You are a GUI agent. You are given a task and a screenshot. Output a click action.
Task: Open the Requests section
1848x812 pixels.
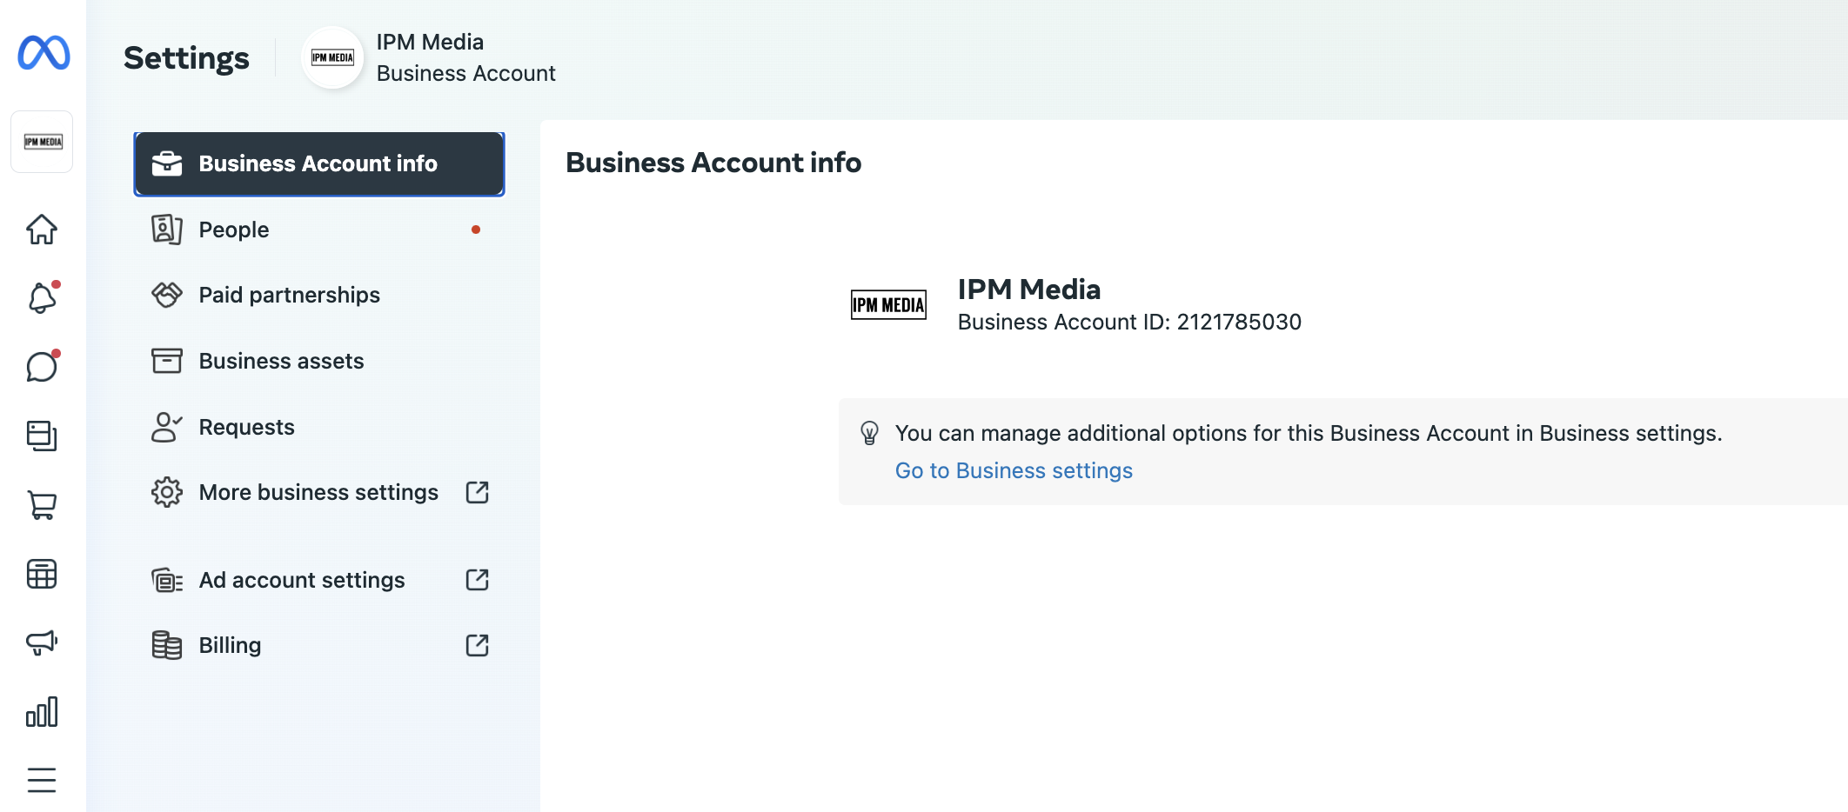[246, 427]
